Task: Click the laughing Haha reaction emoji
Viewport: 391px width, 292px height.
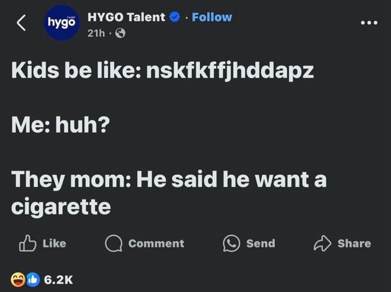Action: (x=18, y=280)
